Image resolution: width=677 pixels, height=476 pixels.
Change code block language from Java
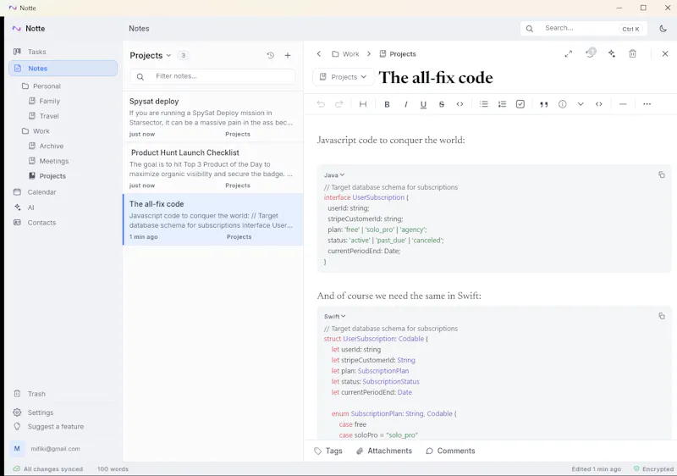click(x=334, y=175)
